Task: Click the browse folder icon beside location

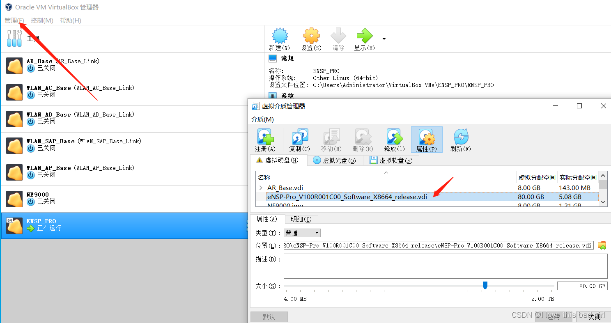Action: 602,245
